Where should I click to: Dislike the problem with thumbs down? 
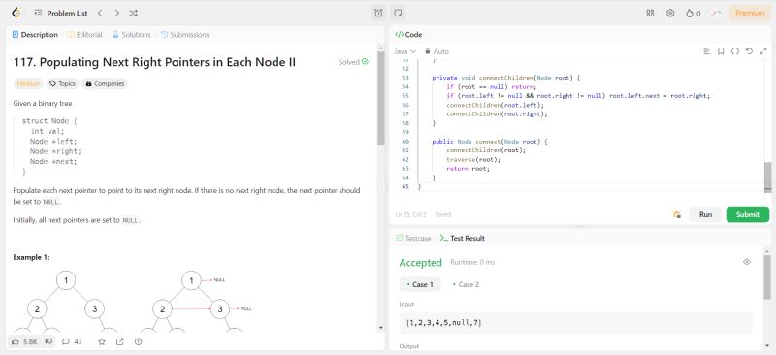click(49, 341)
